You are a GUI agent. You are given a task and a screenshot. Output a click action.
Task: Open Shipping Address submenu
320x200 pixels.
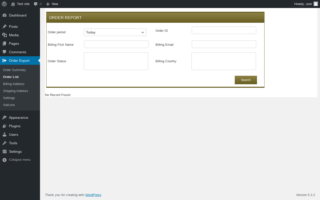(15, 91)
